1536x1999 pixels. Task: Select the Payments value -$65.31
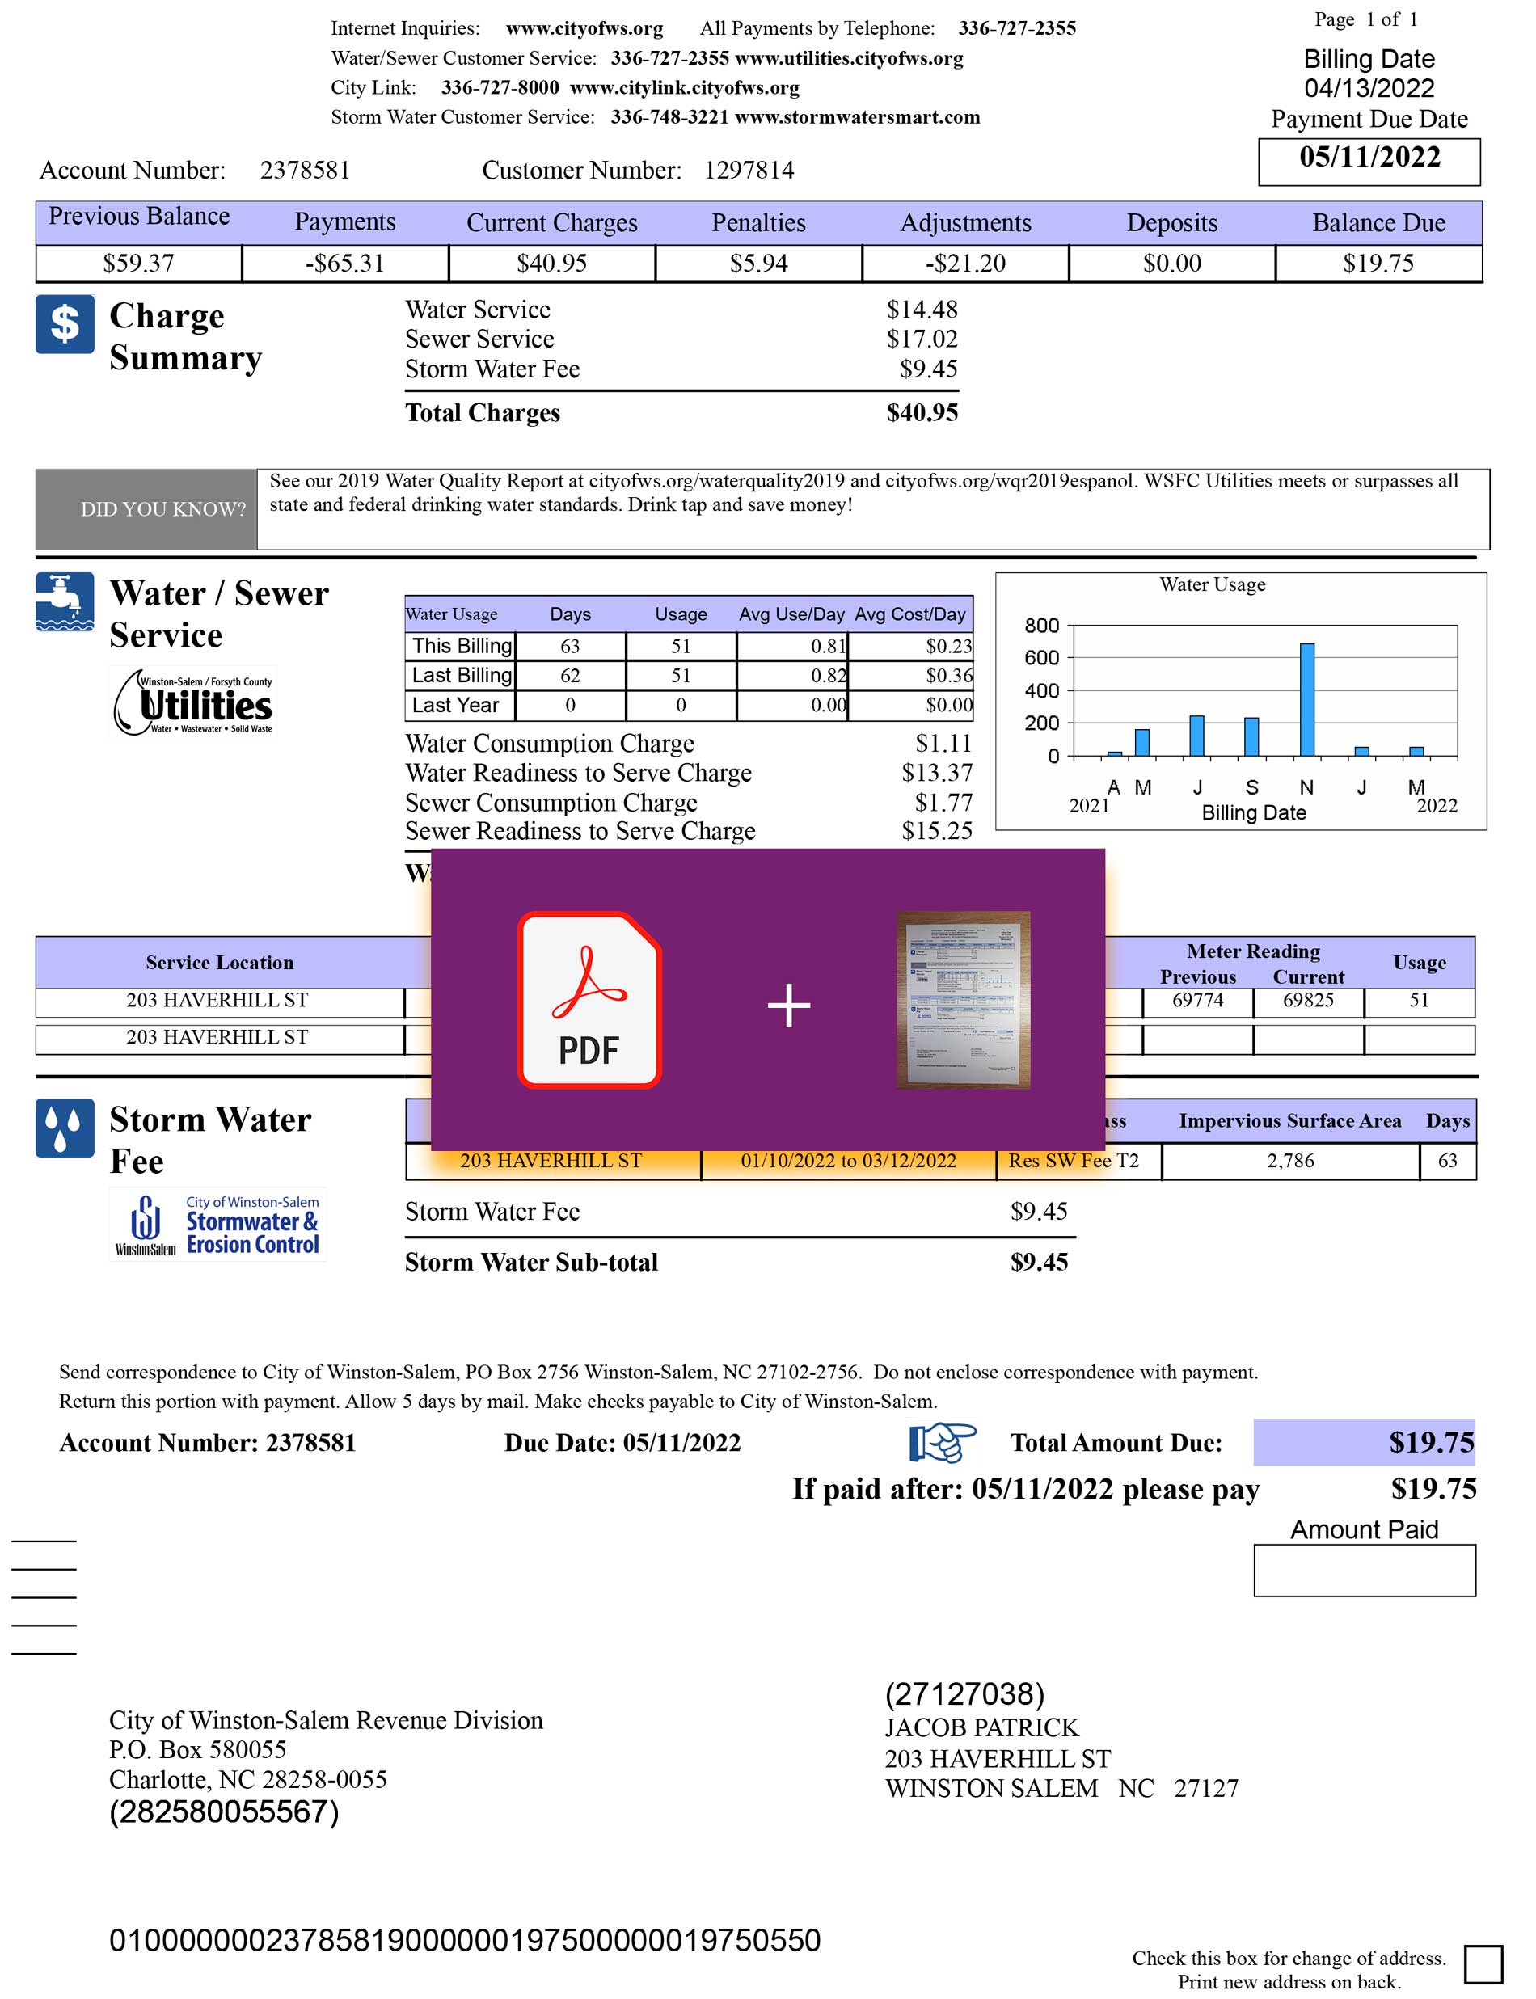344,264
